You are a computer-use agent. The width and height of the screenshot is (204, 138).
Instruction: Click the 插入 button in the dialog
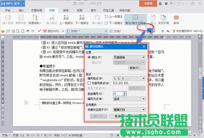click(x=98, y=116)
